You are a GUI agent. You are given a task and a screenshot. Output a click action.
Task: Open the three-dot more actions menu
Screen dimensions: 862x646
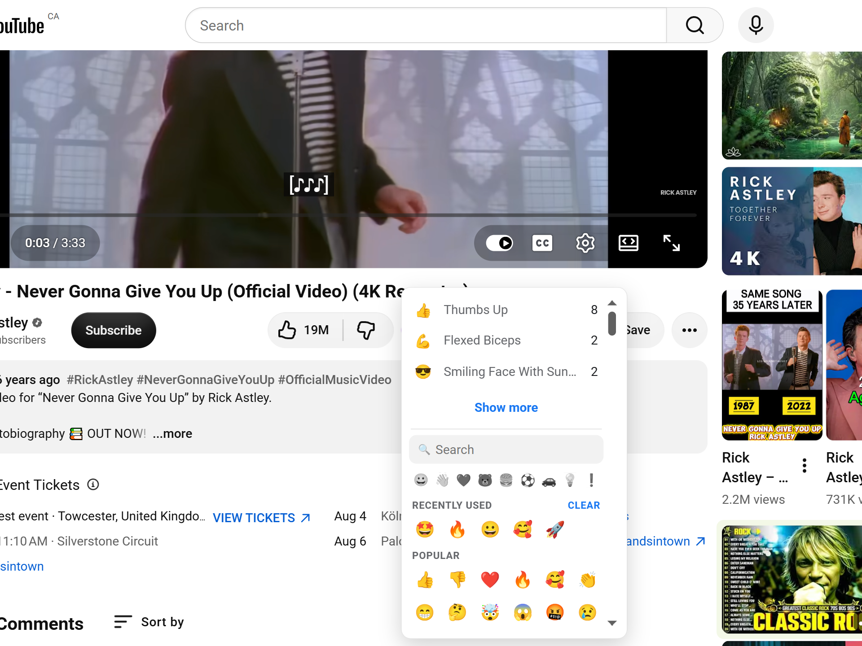pyautogui.click(x=690, y=330)
